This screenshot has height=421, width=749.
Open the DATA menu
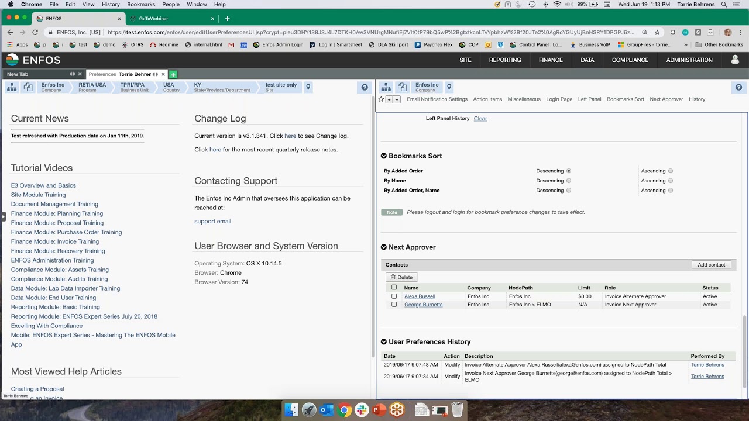pos(587,60)
